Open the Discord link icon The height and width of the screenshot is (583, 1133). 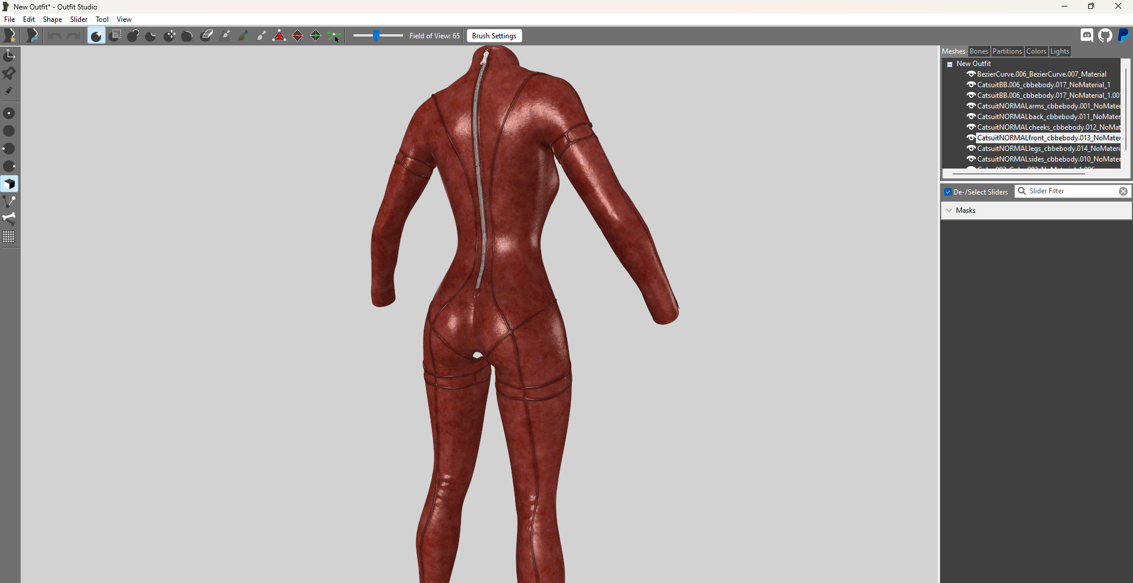click(x=1087, y=35)
